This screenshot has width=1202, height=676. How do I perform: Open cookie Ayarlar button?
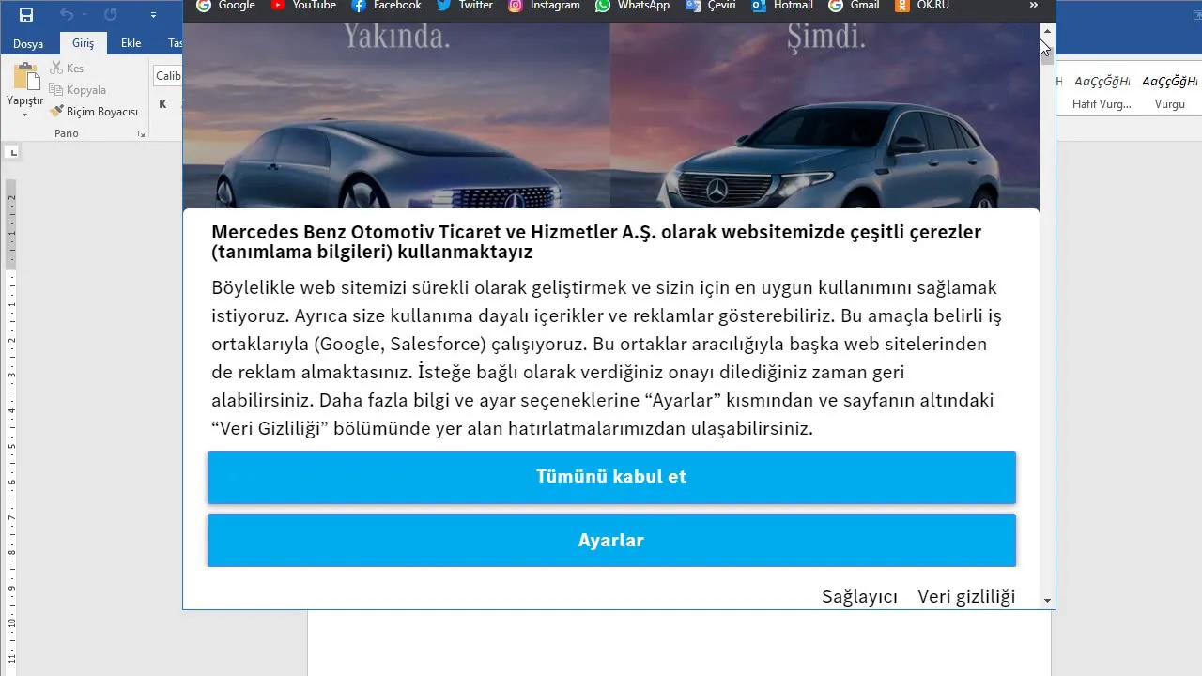(x=611, y=541)
